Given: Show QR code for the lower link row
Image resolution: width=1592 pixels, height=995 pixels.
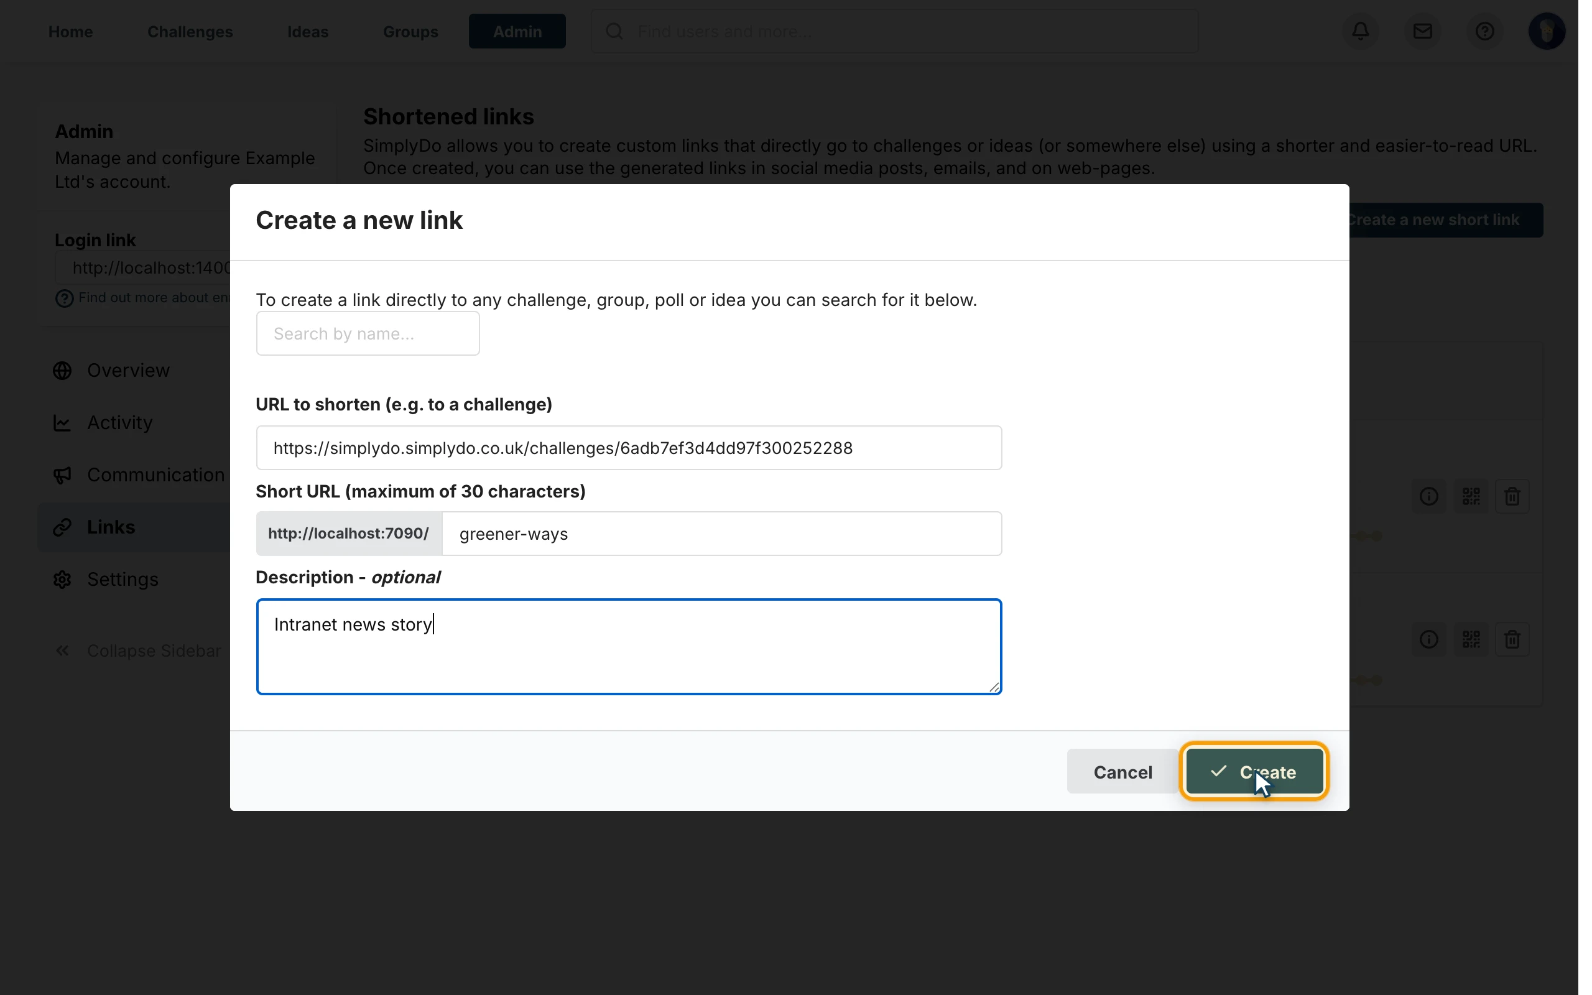Looking at the screenshot, I should tap(1471, 639).
